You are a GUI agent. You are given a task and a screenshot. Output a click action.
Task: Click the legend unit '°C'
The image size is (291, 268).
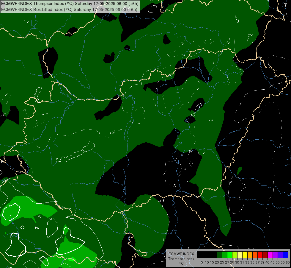coord(182,264)
